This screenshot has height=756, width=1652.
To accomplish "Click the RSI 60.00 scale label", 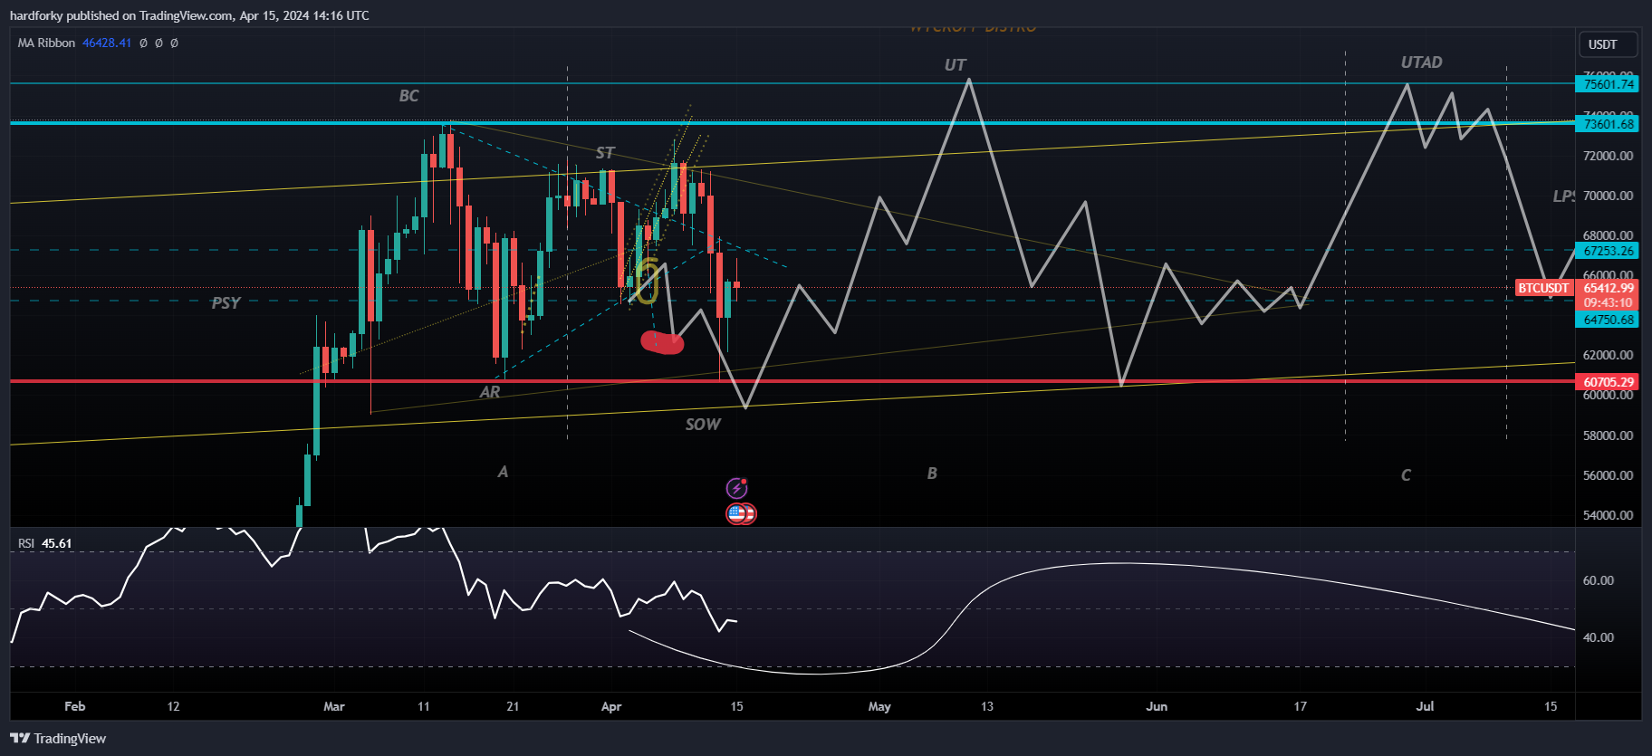I will tap(1599, 580).
